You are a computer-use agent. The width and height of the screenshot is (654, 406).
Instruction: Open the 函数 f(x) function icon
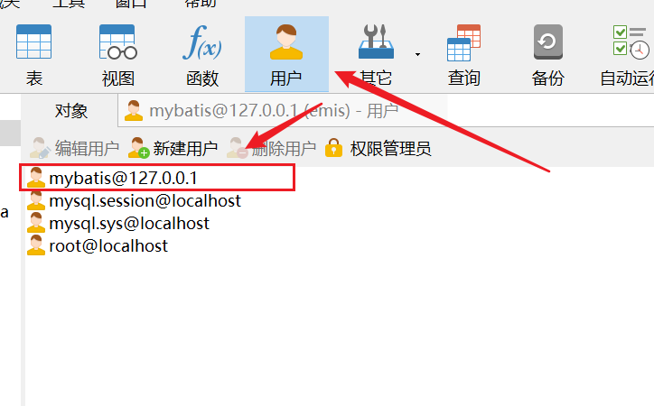202,55
